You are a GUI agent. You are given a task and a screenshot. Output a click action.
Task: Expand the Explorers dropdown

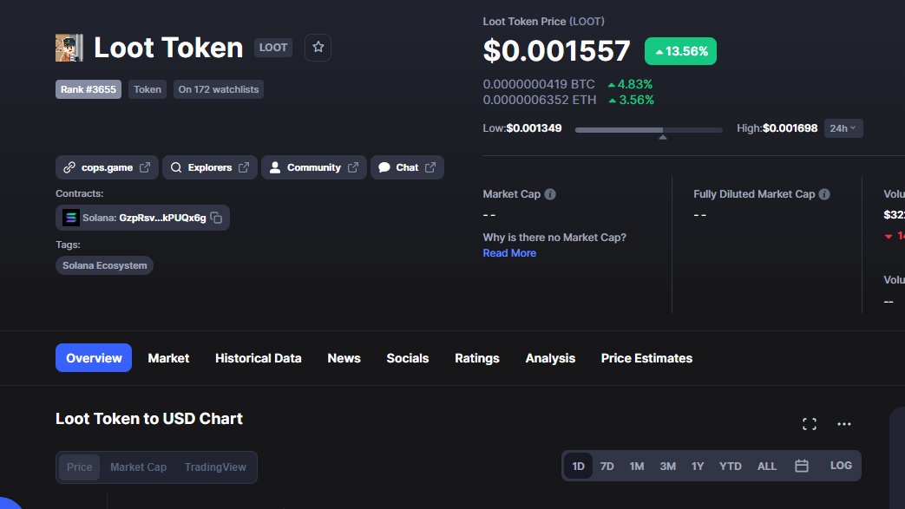point(209,167)
